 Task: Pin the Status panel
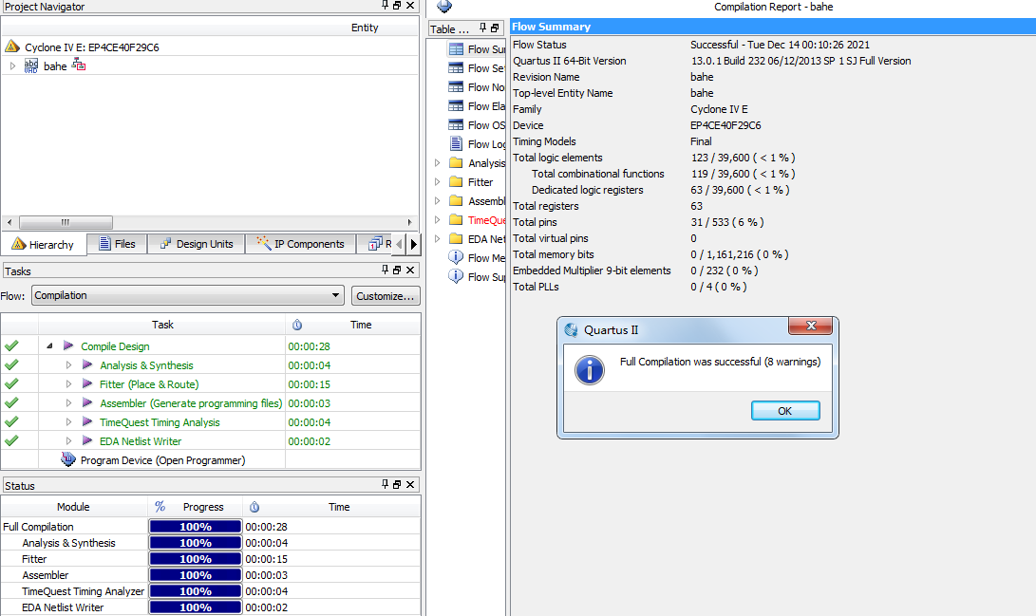(x=386, y=485)
